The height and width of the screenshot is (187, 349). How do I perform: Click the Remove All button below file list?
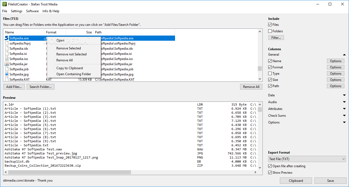pos(251,87)
